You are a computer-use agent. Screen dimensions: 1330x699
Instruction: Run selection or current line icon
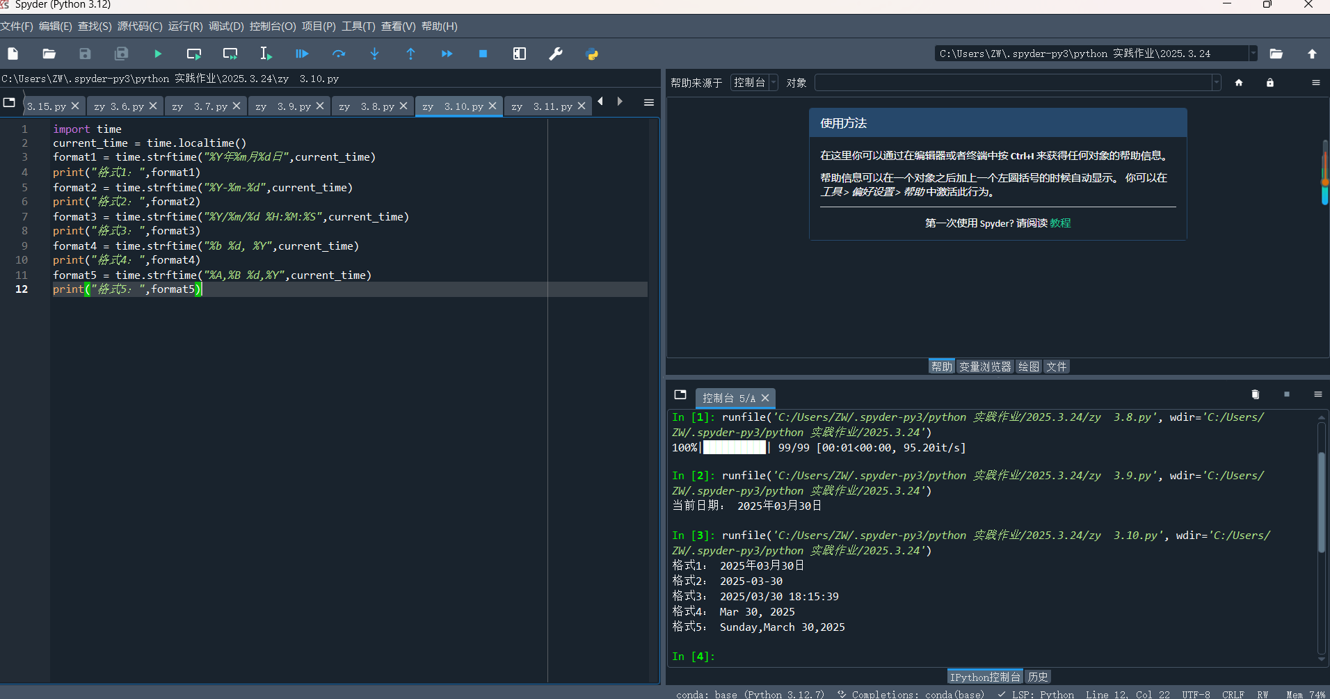(266, 54)
